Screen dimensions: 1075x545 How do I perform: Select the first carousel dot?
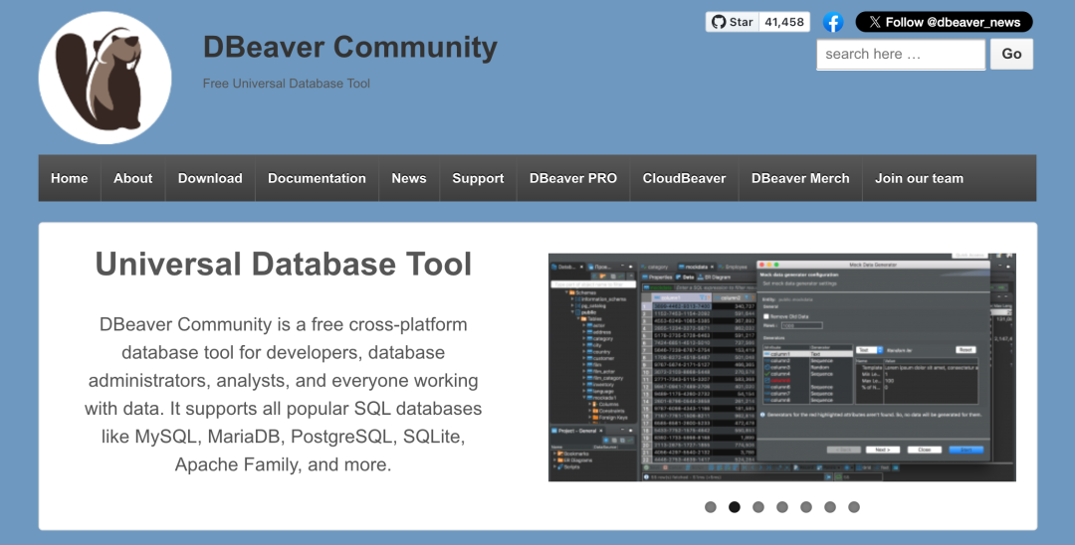click(711, 507)
